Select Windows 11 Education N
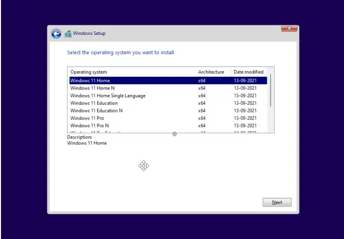This screenshot has height=239, width=344. click(168, 111)
